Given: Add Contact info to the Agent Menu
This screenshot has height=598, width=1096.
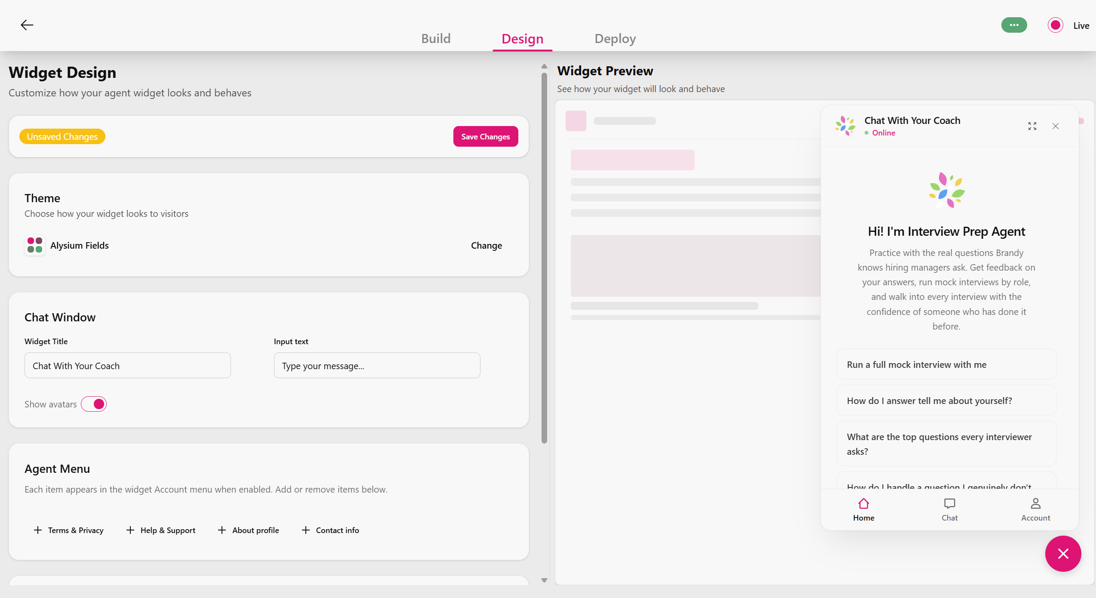Looking at the screenshot, I should point(331,530).
